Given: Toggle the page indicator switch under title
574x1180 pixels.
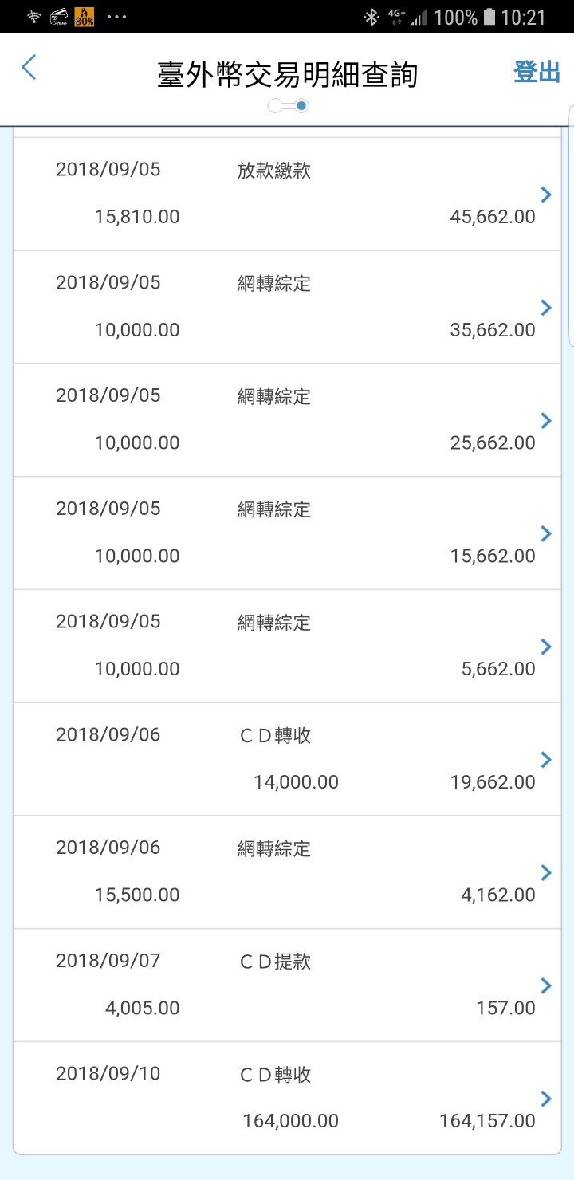Looking at the screenshot, I should pos(289,105).
